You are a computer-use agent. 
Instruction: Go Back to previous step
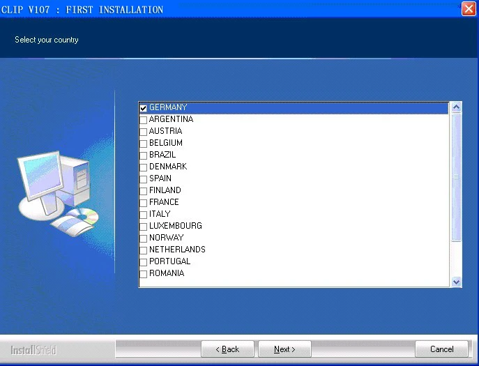pyautogui.click(x=227, y=349)
